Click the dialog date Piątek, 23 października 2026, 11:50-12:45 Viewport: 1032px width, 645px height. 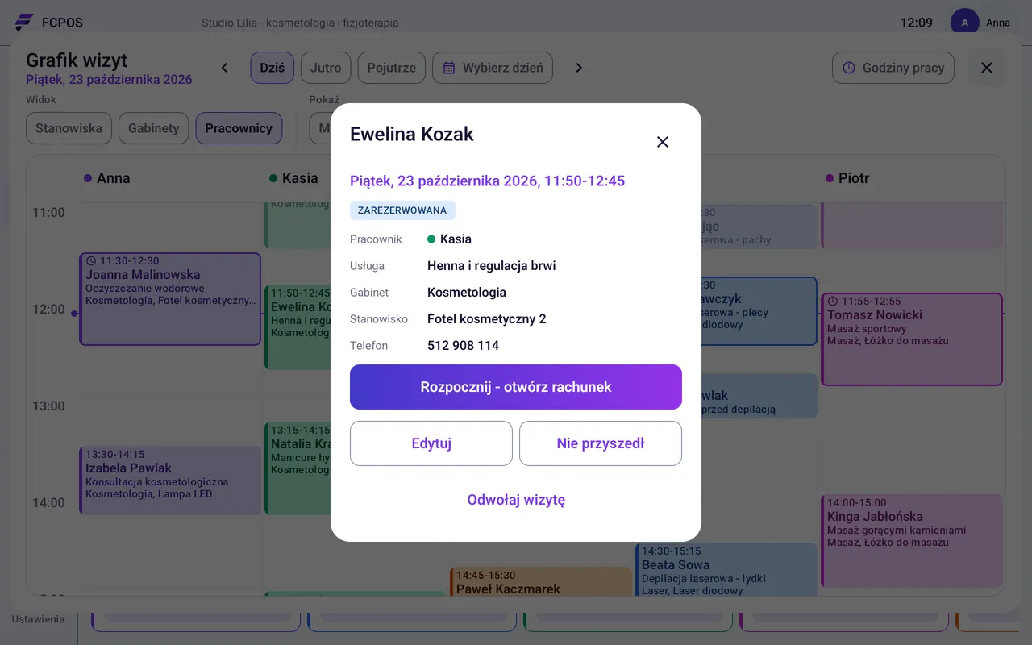(x=487, y=181)
